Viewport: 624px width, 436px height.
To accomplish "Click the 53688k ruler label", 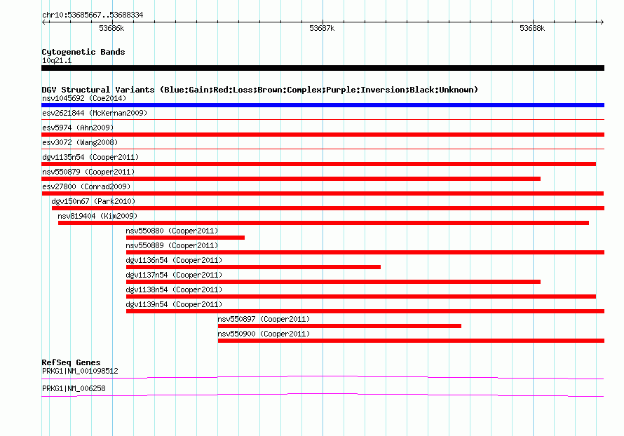I will pyautogui.click(x=532, y=28).
